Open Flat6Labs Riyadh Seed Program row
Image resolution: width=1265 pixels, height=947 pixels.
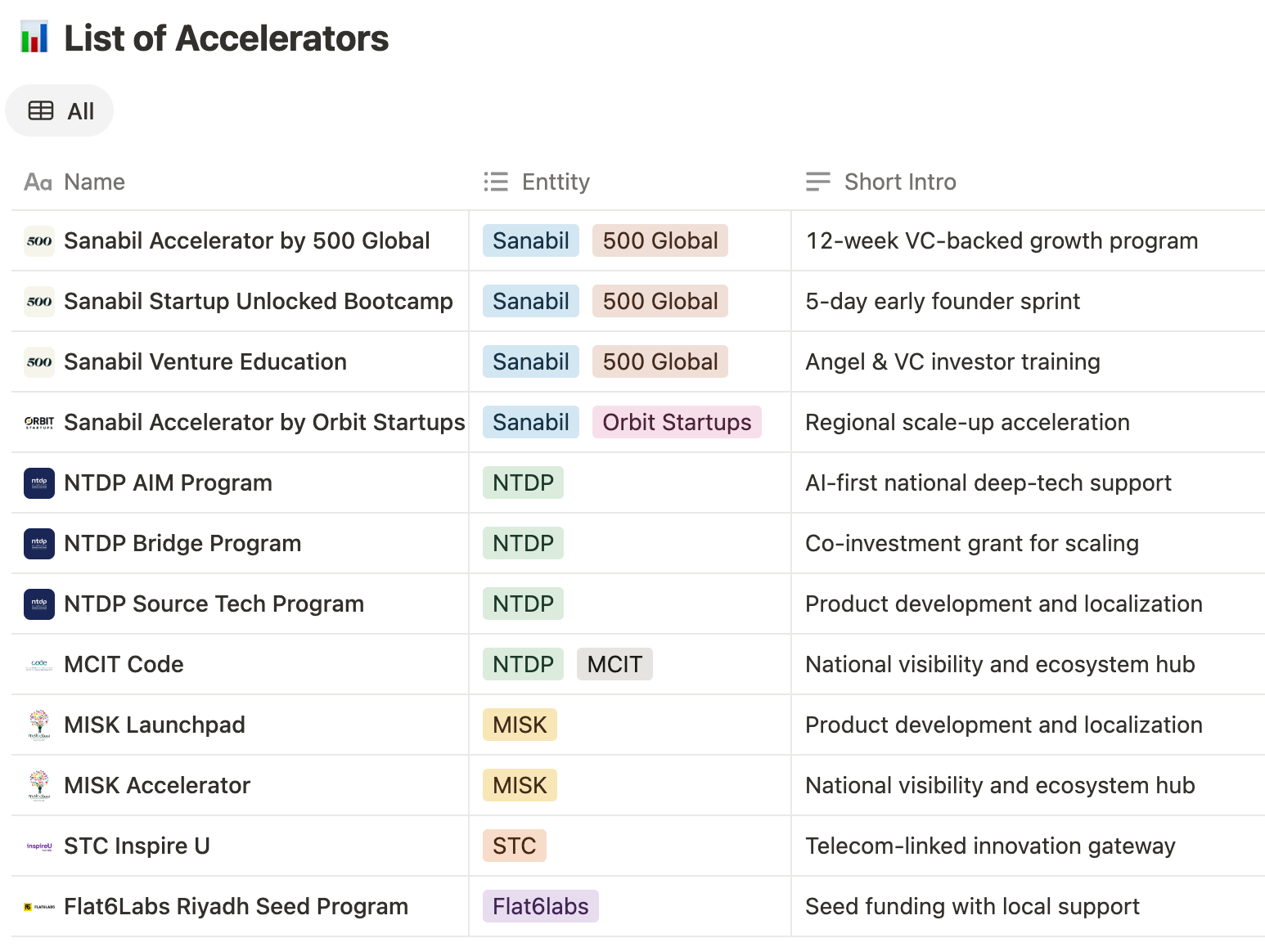(236, 907)
